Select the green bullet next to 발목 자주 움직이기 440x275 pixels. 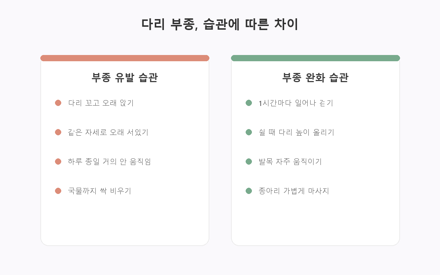coord(249,161)
